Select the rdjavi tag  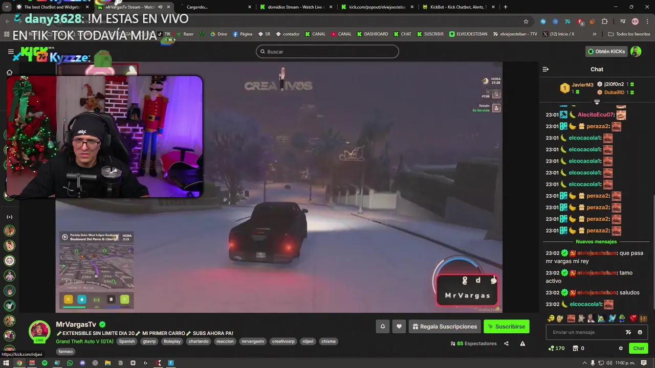point(308,341)
